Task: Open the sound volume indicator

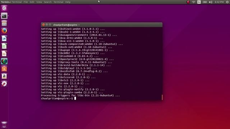Action: [x=211, y=2]
